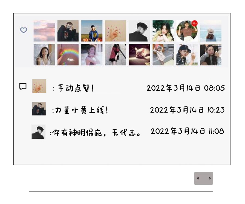The image size is (245, 204).
Task: Open the girl in dark cap avatar
Action: pyautogui.click(x=187, y=54)
